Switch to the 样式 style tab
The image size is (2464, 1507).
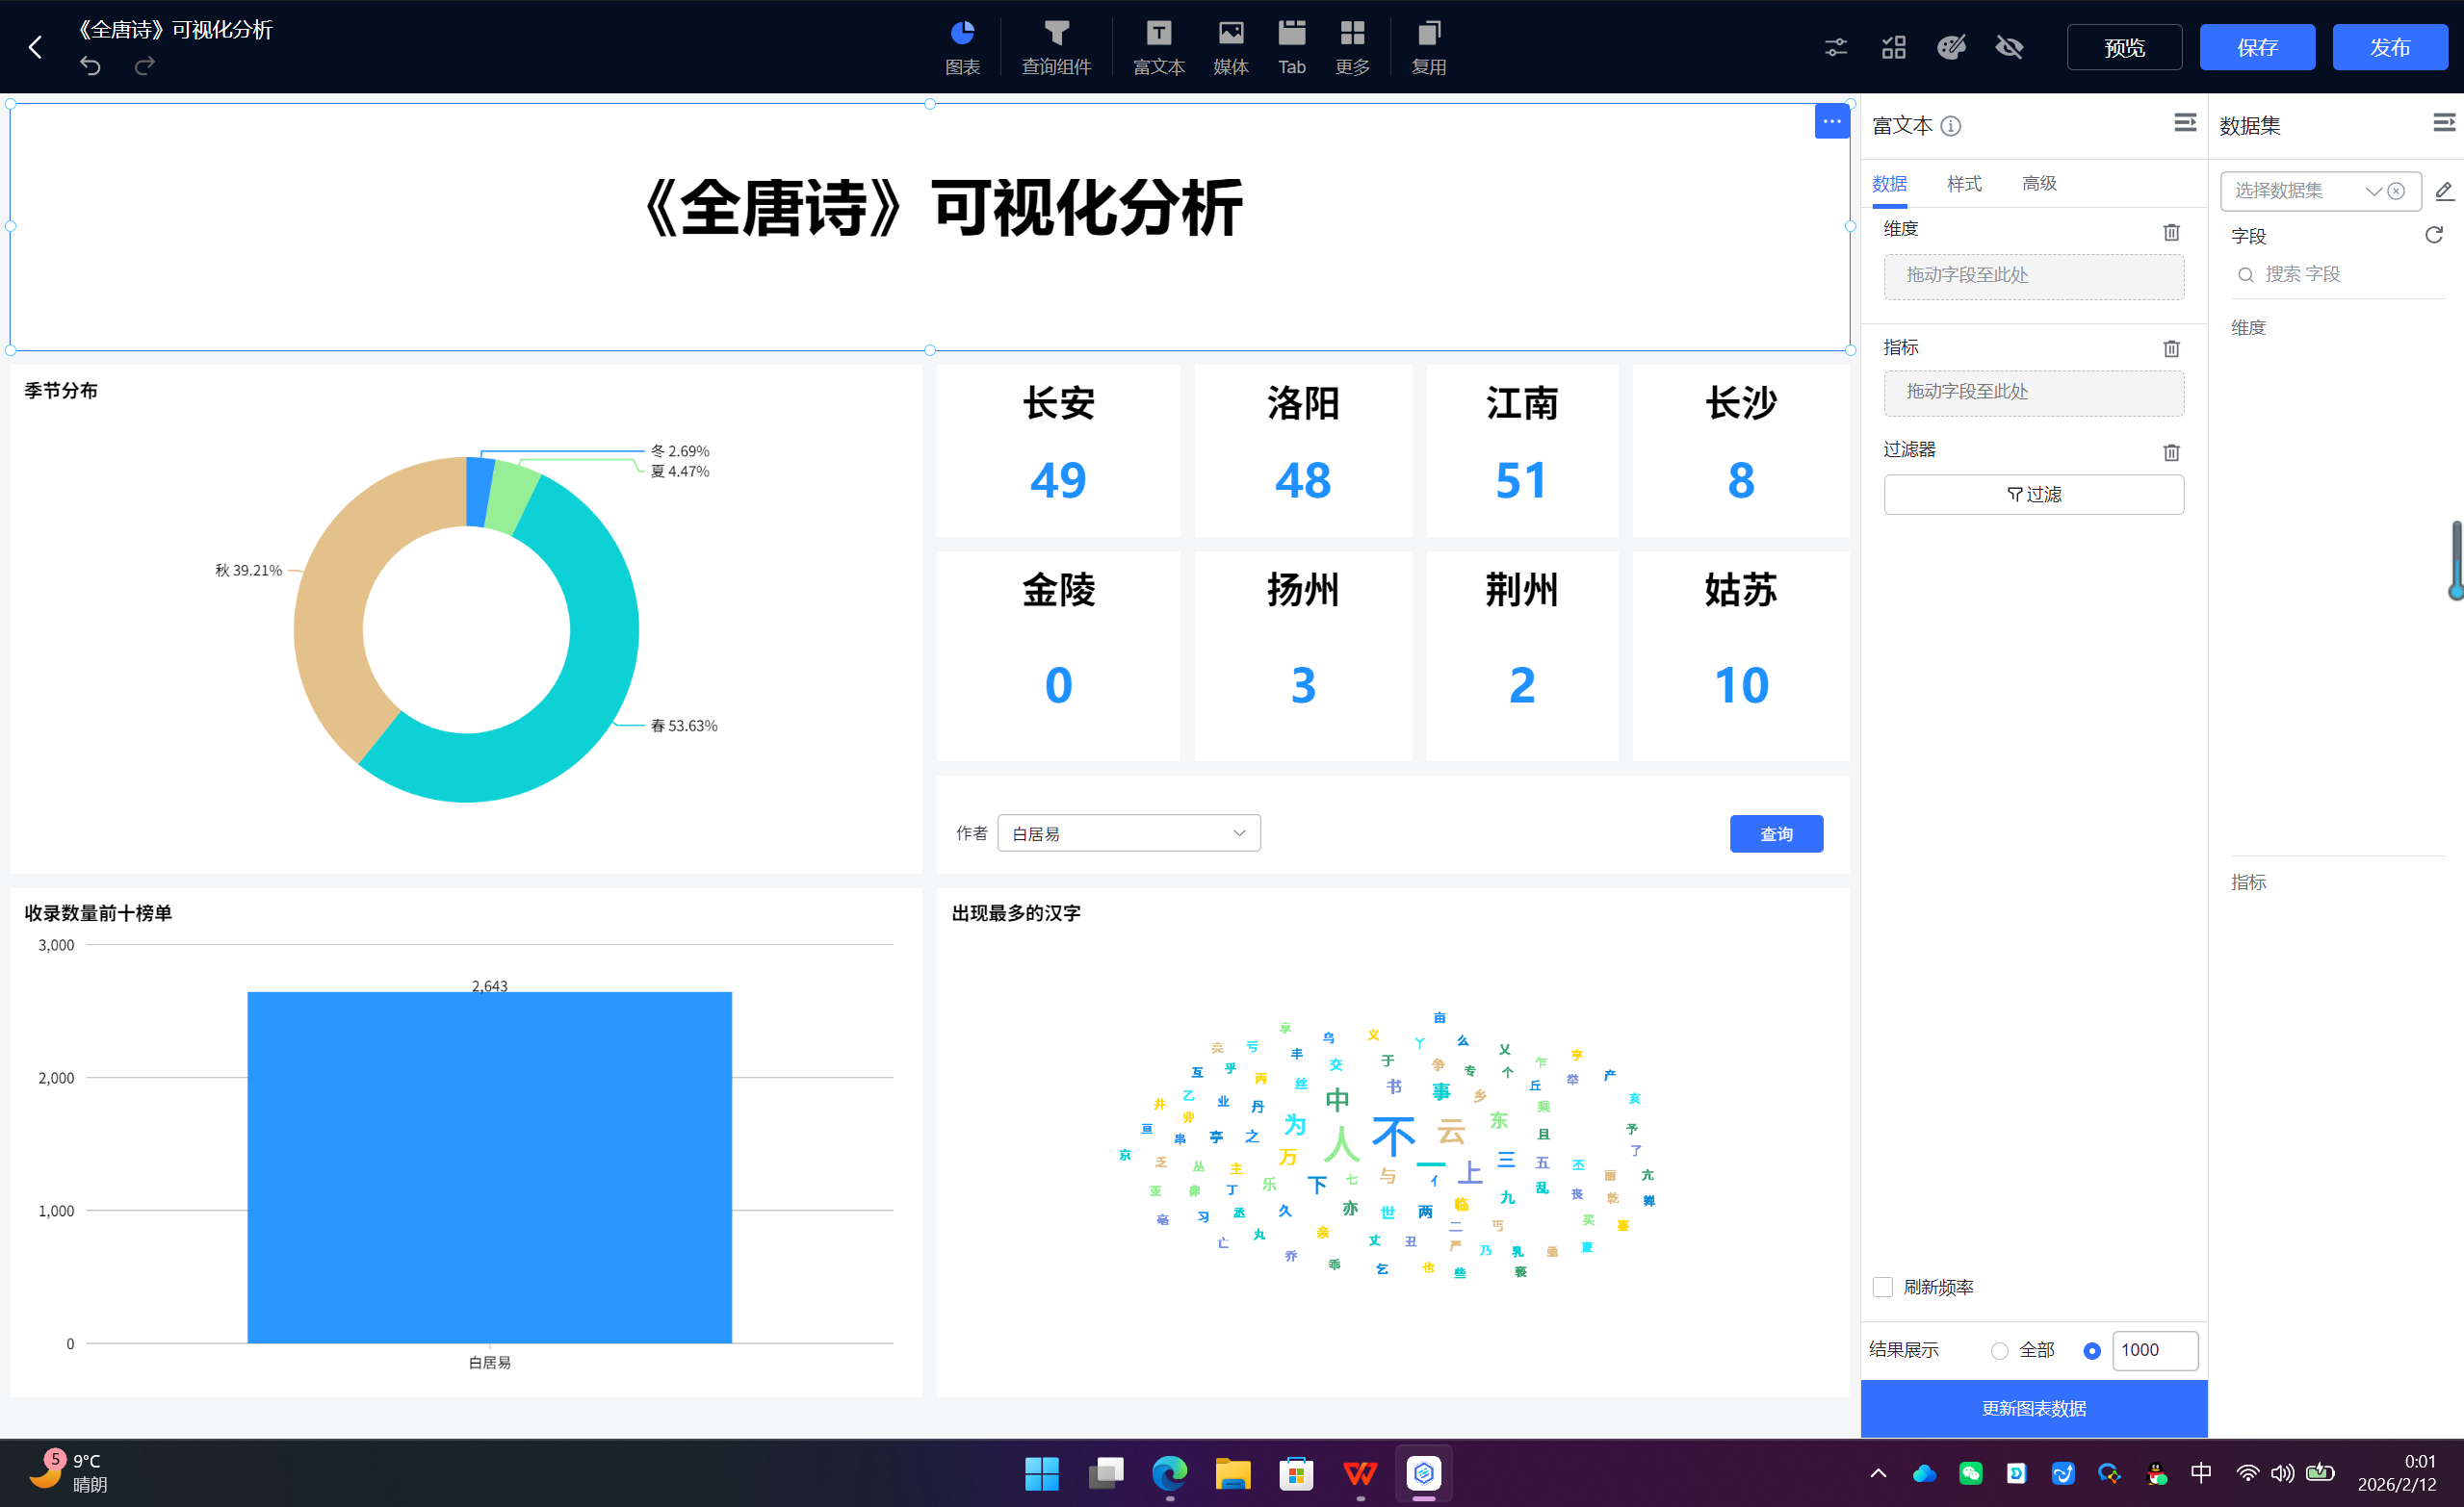click(x=1963, y=184)
